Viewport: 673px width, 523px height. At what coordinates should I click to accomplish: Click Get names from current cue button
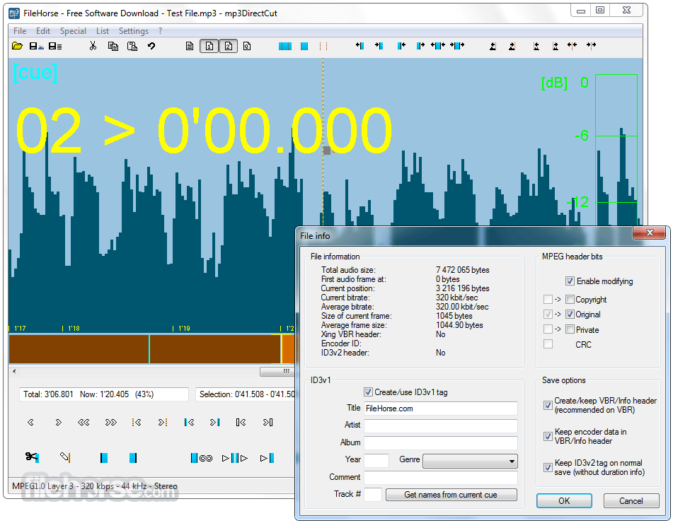pos(451,494)
